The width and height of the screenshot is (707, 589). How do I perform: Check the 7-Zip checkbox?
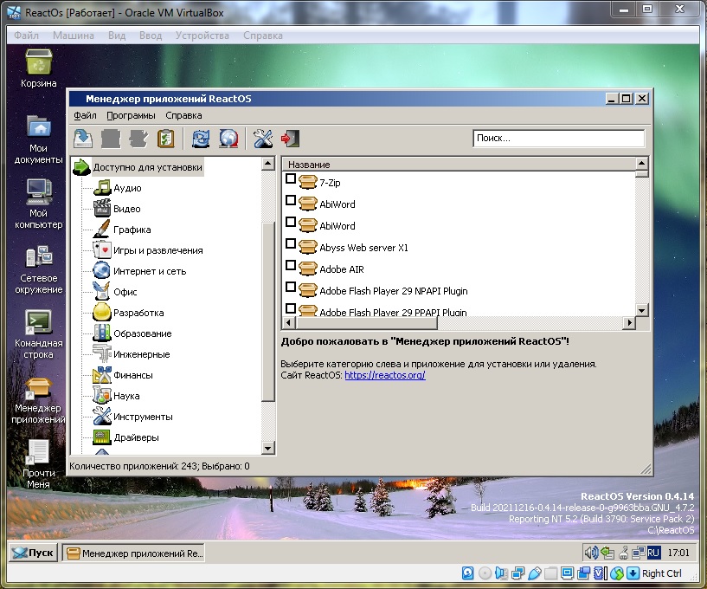coord(291,179)
